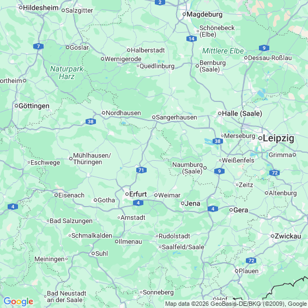Click the A71 highway shield north of Erfurt
Image resolution: width=308 pixels, height=308 pixels.
(x=141, y=170)
